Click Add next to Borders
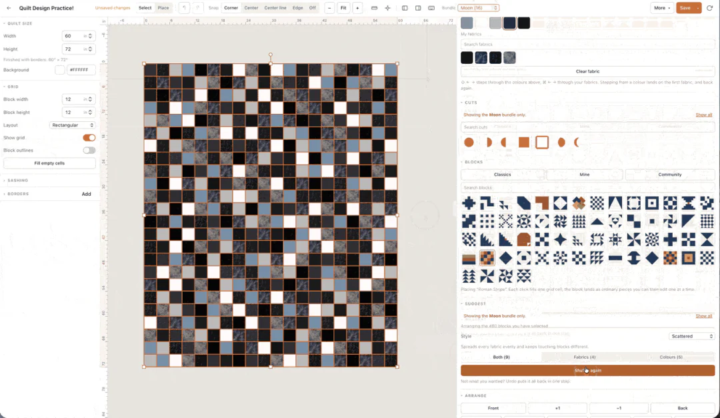This screenshot has width=720, height=418. 86,194
